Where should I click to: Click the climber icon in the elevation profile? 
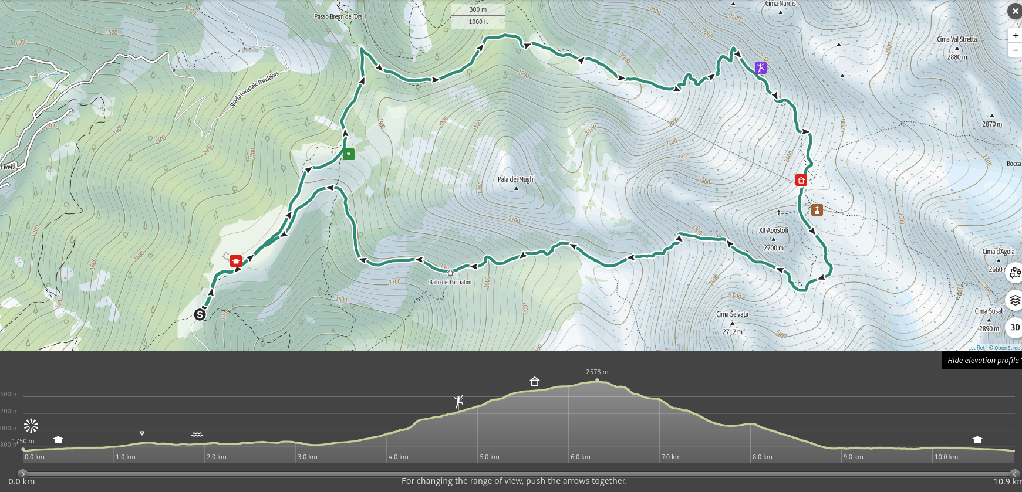[458, 402]
